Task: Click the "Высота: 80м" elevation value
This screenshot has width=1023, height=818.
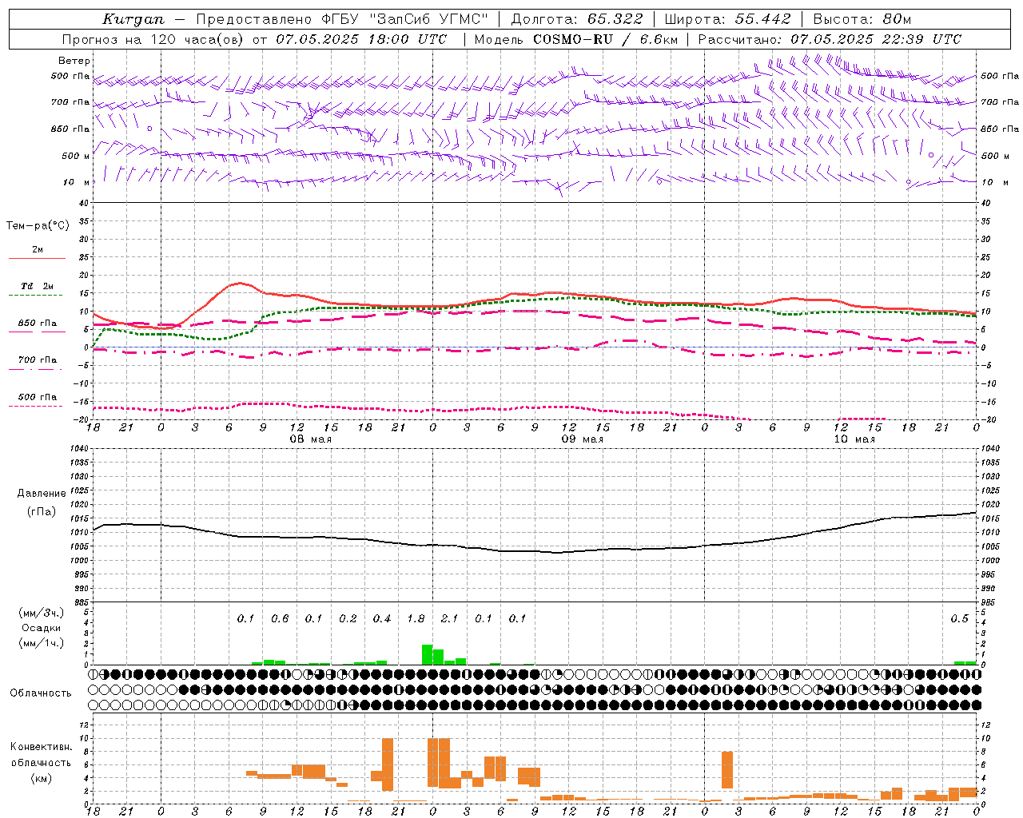Action: [x=862, y=19]
